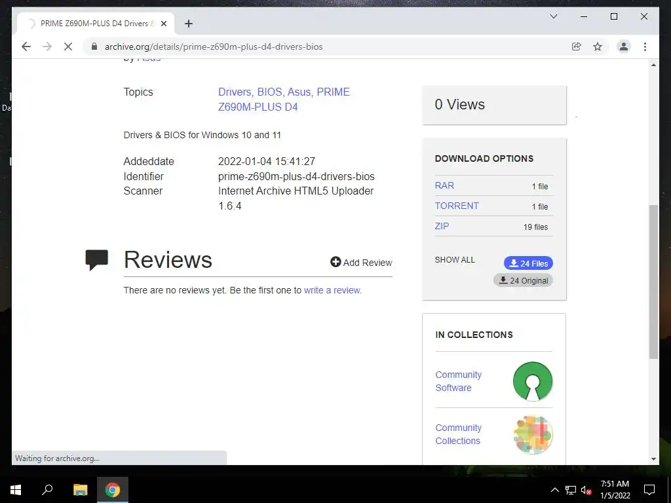Click the scrollbar up arrow
The image size is (671, 503).
click(653, 65)
